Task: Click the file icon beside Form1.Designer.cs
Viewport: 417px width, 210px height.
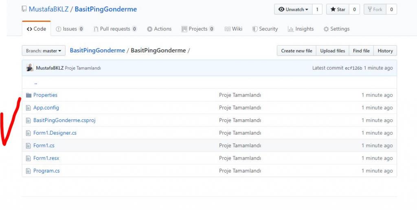Action: tap(28, 133)
